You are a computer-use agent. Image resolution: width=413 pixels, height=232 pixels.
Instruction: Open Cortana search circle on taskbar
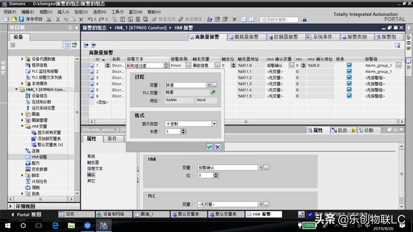tap(23, 226)
